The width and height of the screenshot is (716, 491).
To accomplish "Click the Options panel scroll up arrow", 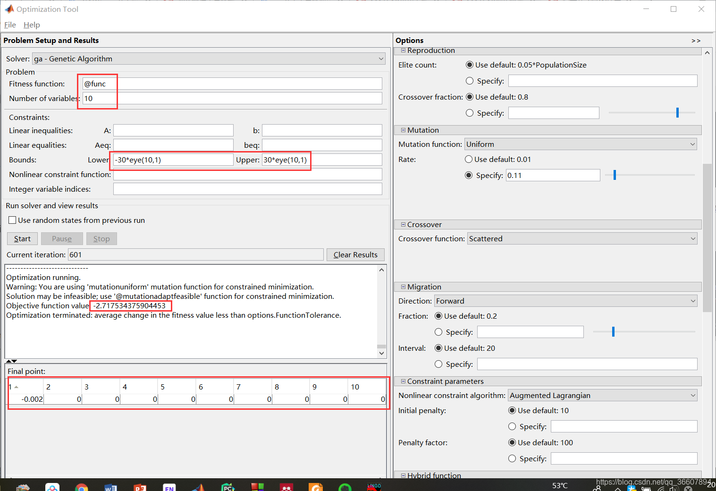I will click(707, 52).
